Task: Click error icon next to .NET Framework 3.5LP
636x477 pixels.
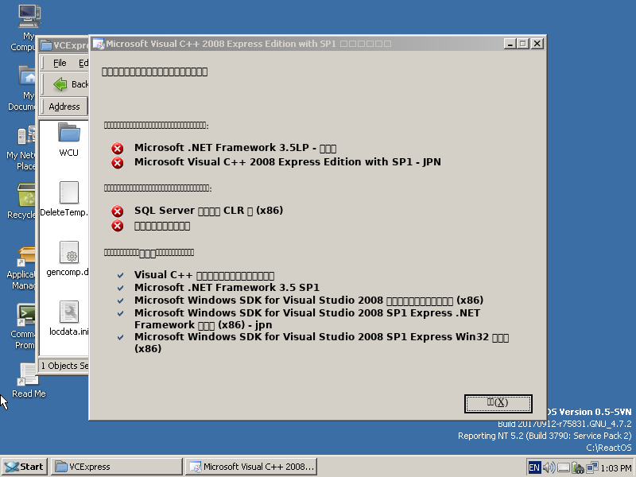Action: 118,149
